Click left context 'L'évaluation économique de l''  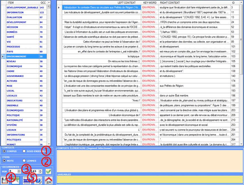tap(124, 115)
